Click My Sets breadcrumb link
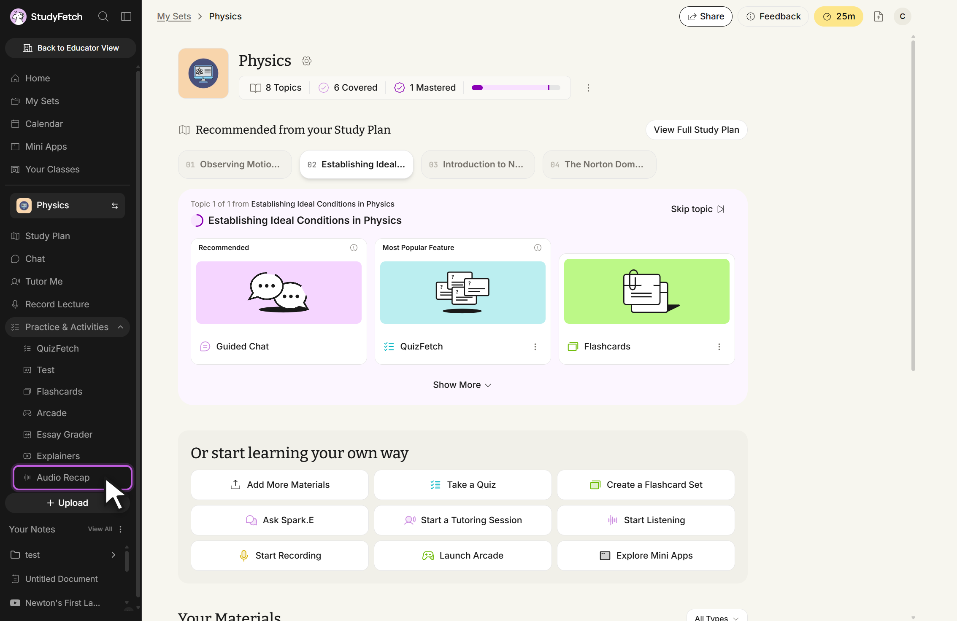The height and width of the screenshot is (621, 957). click(174, 16)
